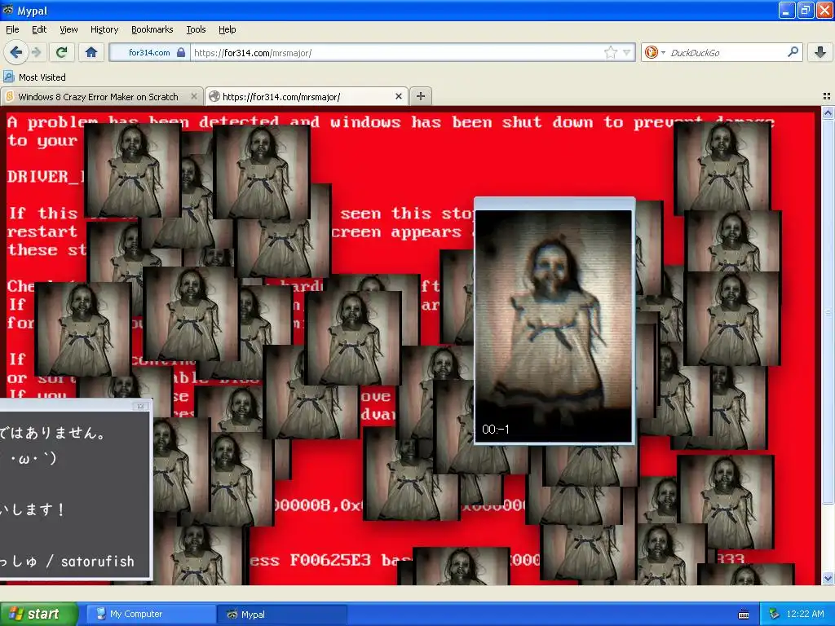Go back with the browser back arrow
Viewport: 835px width, 626px height.
coord(15,52)
